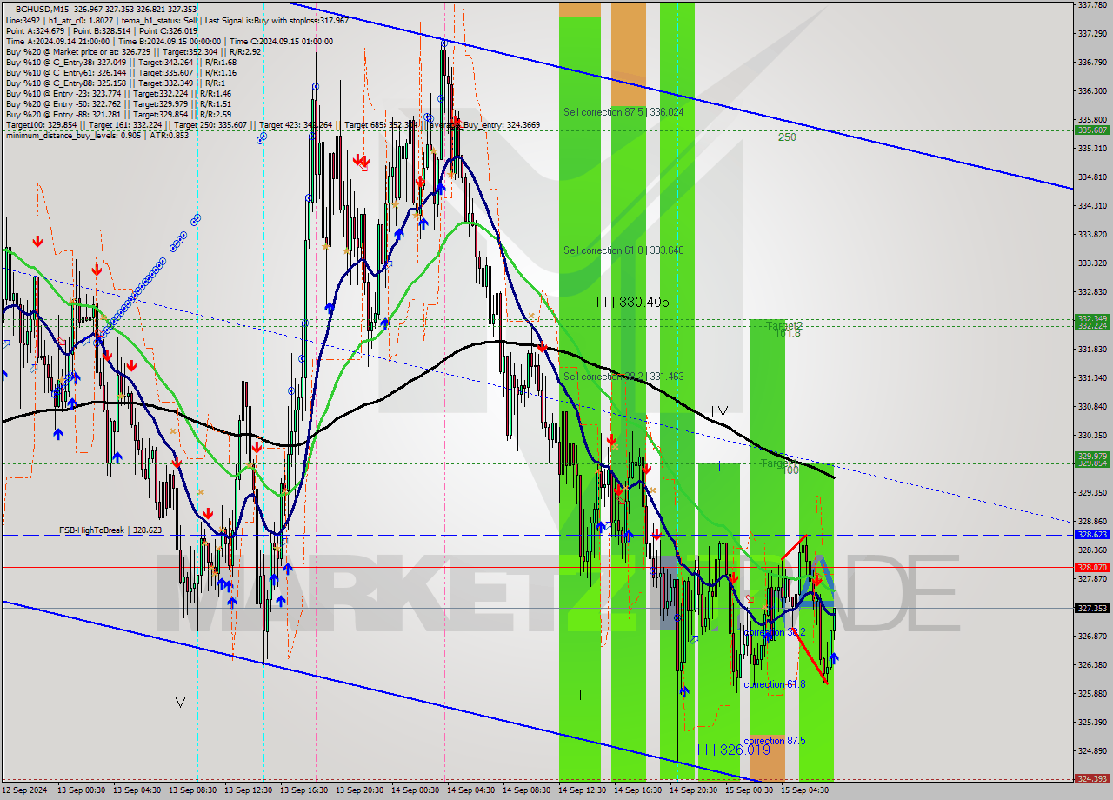Click the blue 'correction 87.5' label
This screenshot has width=1113, height=800.
tap(775, 741)
